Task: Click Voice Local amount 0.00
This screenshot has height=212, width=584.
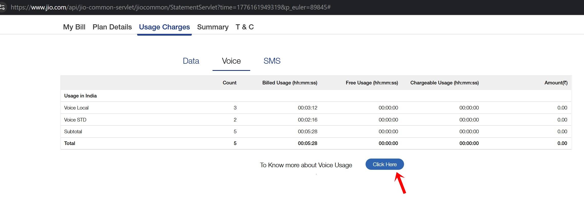Action: click(x=562, y=108)
